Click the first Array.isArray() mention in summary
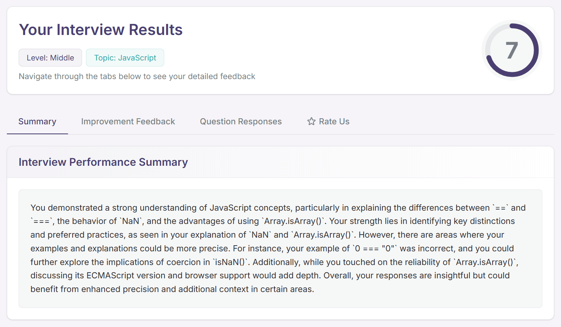 (294, 221)
